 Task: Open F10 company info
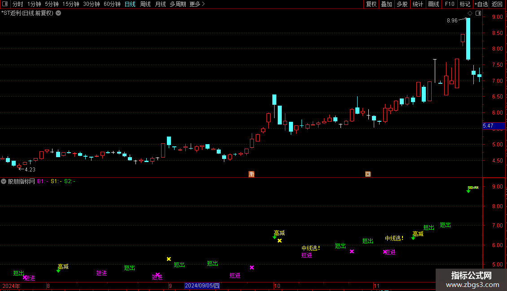coord(450,4)
